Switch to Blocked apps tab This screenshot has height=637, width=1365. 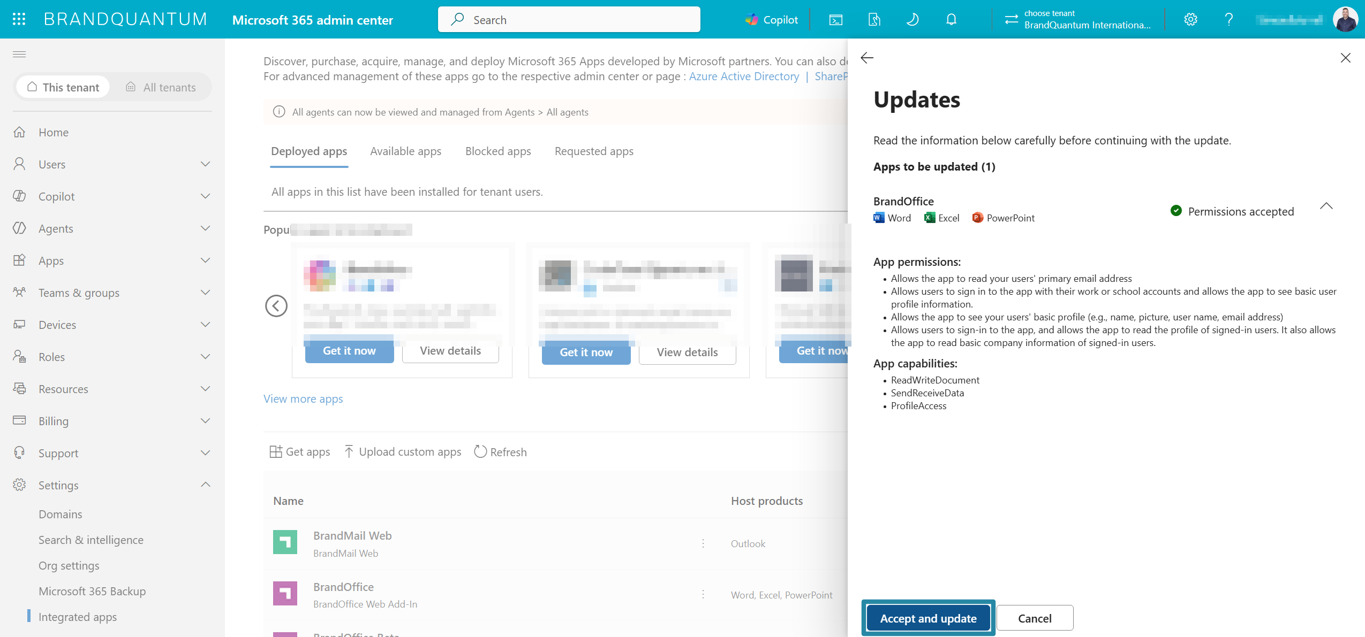pyautogui.click(x=498, y=151)
